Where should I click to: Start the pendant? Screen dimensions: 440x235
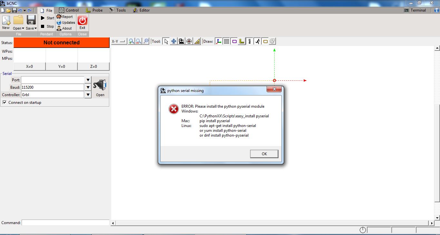tap(47, 18)
